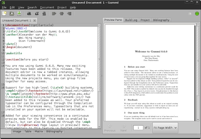Create a new document with toolbar icon
The height and width of the screenshot is (139, 201).
click(x=4, y=14)
